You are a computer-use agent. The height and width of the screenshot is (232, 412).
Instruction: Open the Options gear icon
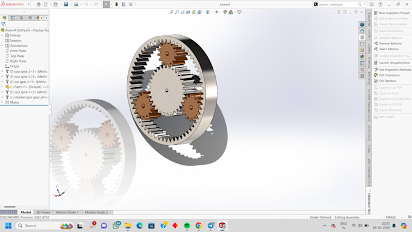pos(131,4)
